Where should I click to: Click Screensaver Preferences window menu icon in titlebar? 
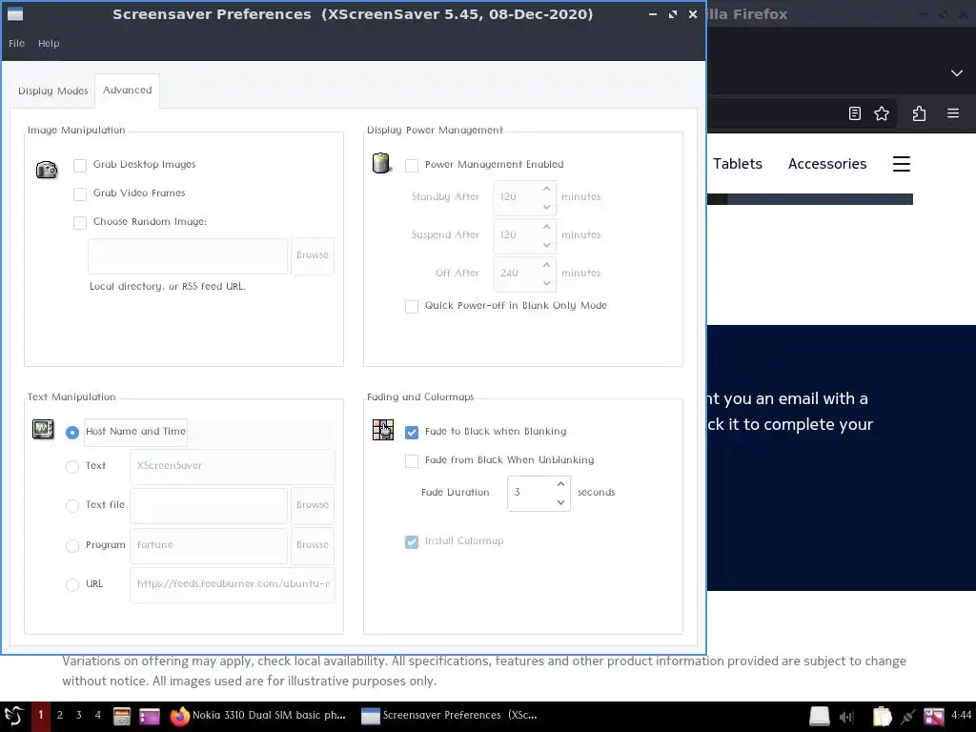click(15, 13)
